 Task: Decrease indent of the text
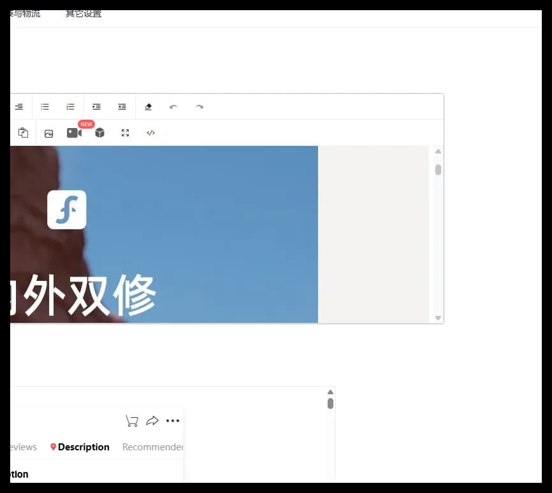coord(122,106)
